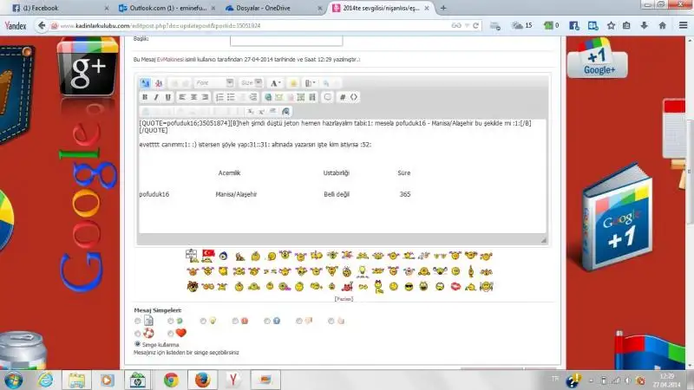The height and width of the screenshot is (390, 694).
Task: Open the Font dropdown in the editor
Action: (213, 83)
